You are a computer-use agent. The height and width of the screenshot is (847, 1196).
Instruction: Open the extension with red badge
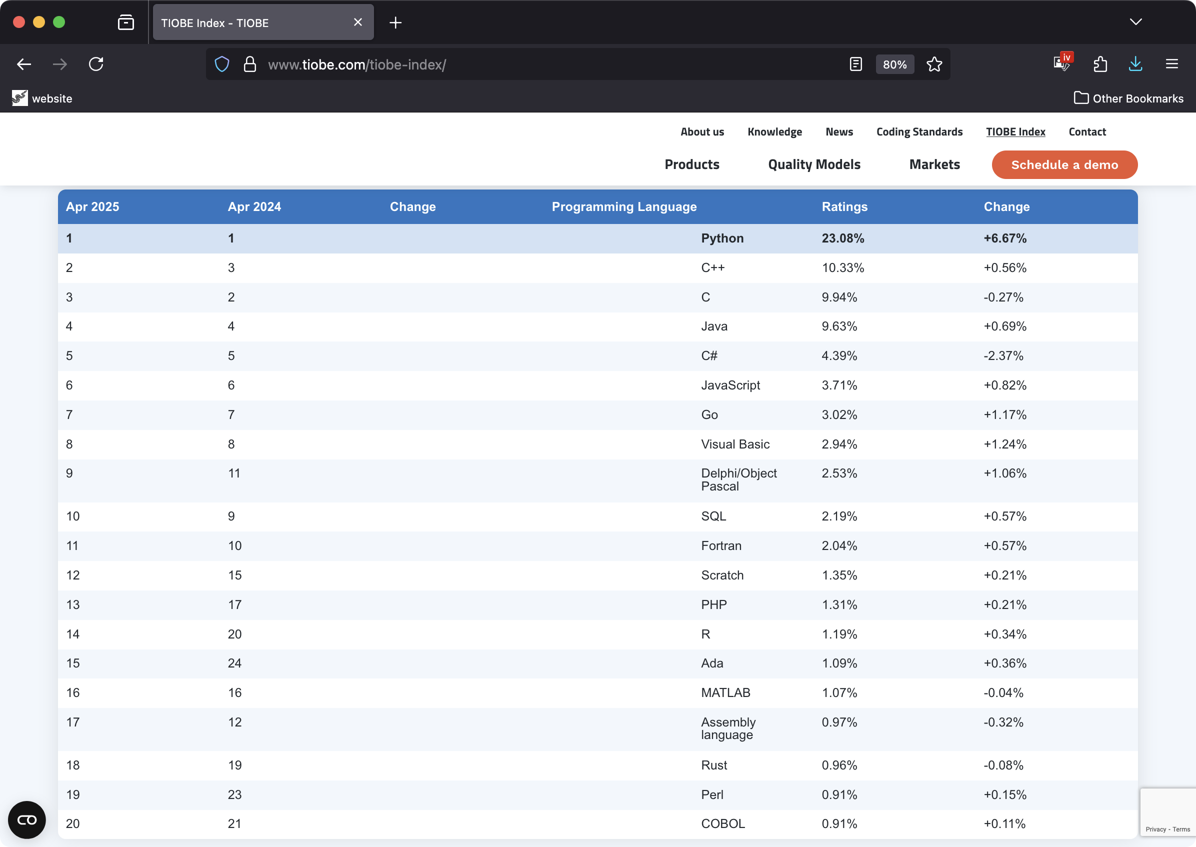1062,62
